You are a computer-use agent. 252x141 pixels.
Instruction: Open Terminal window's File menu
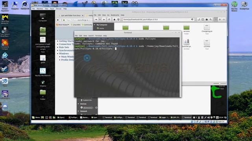point(76,36)
